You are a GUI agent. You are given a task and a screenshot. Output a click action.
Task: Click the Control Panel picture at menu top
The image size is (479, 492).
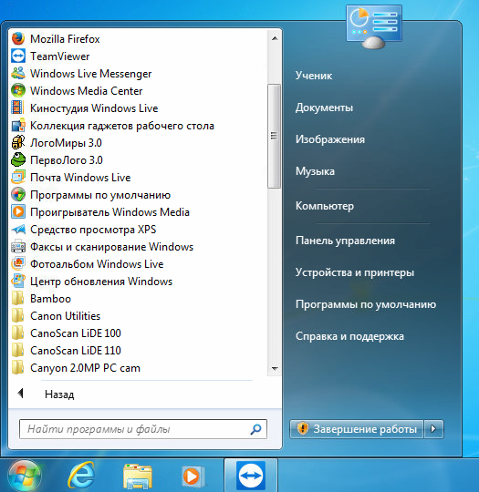[374, 27]
